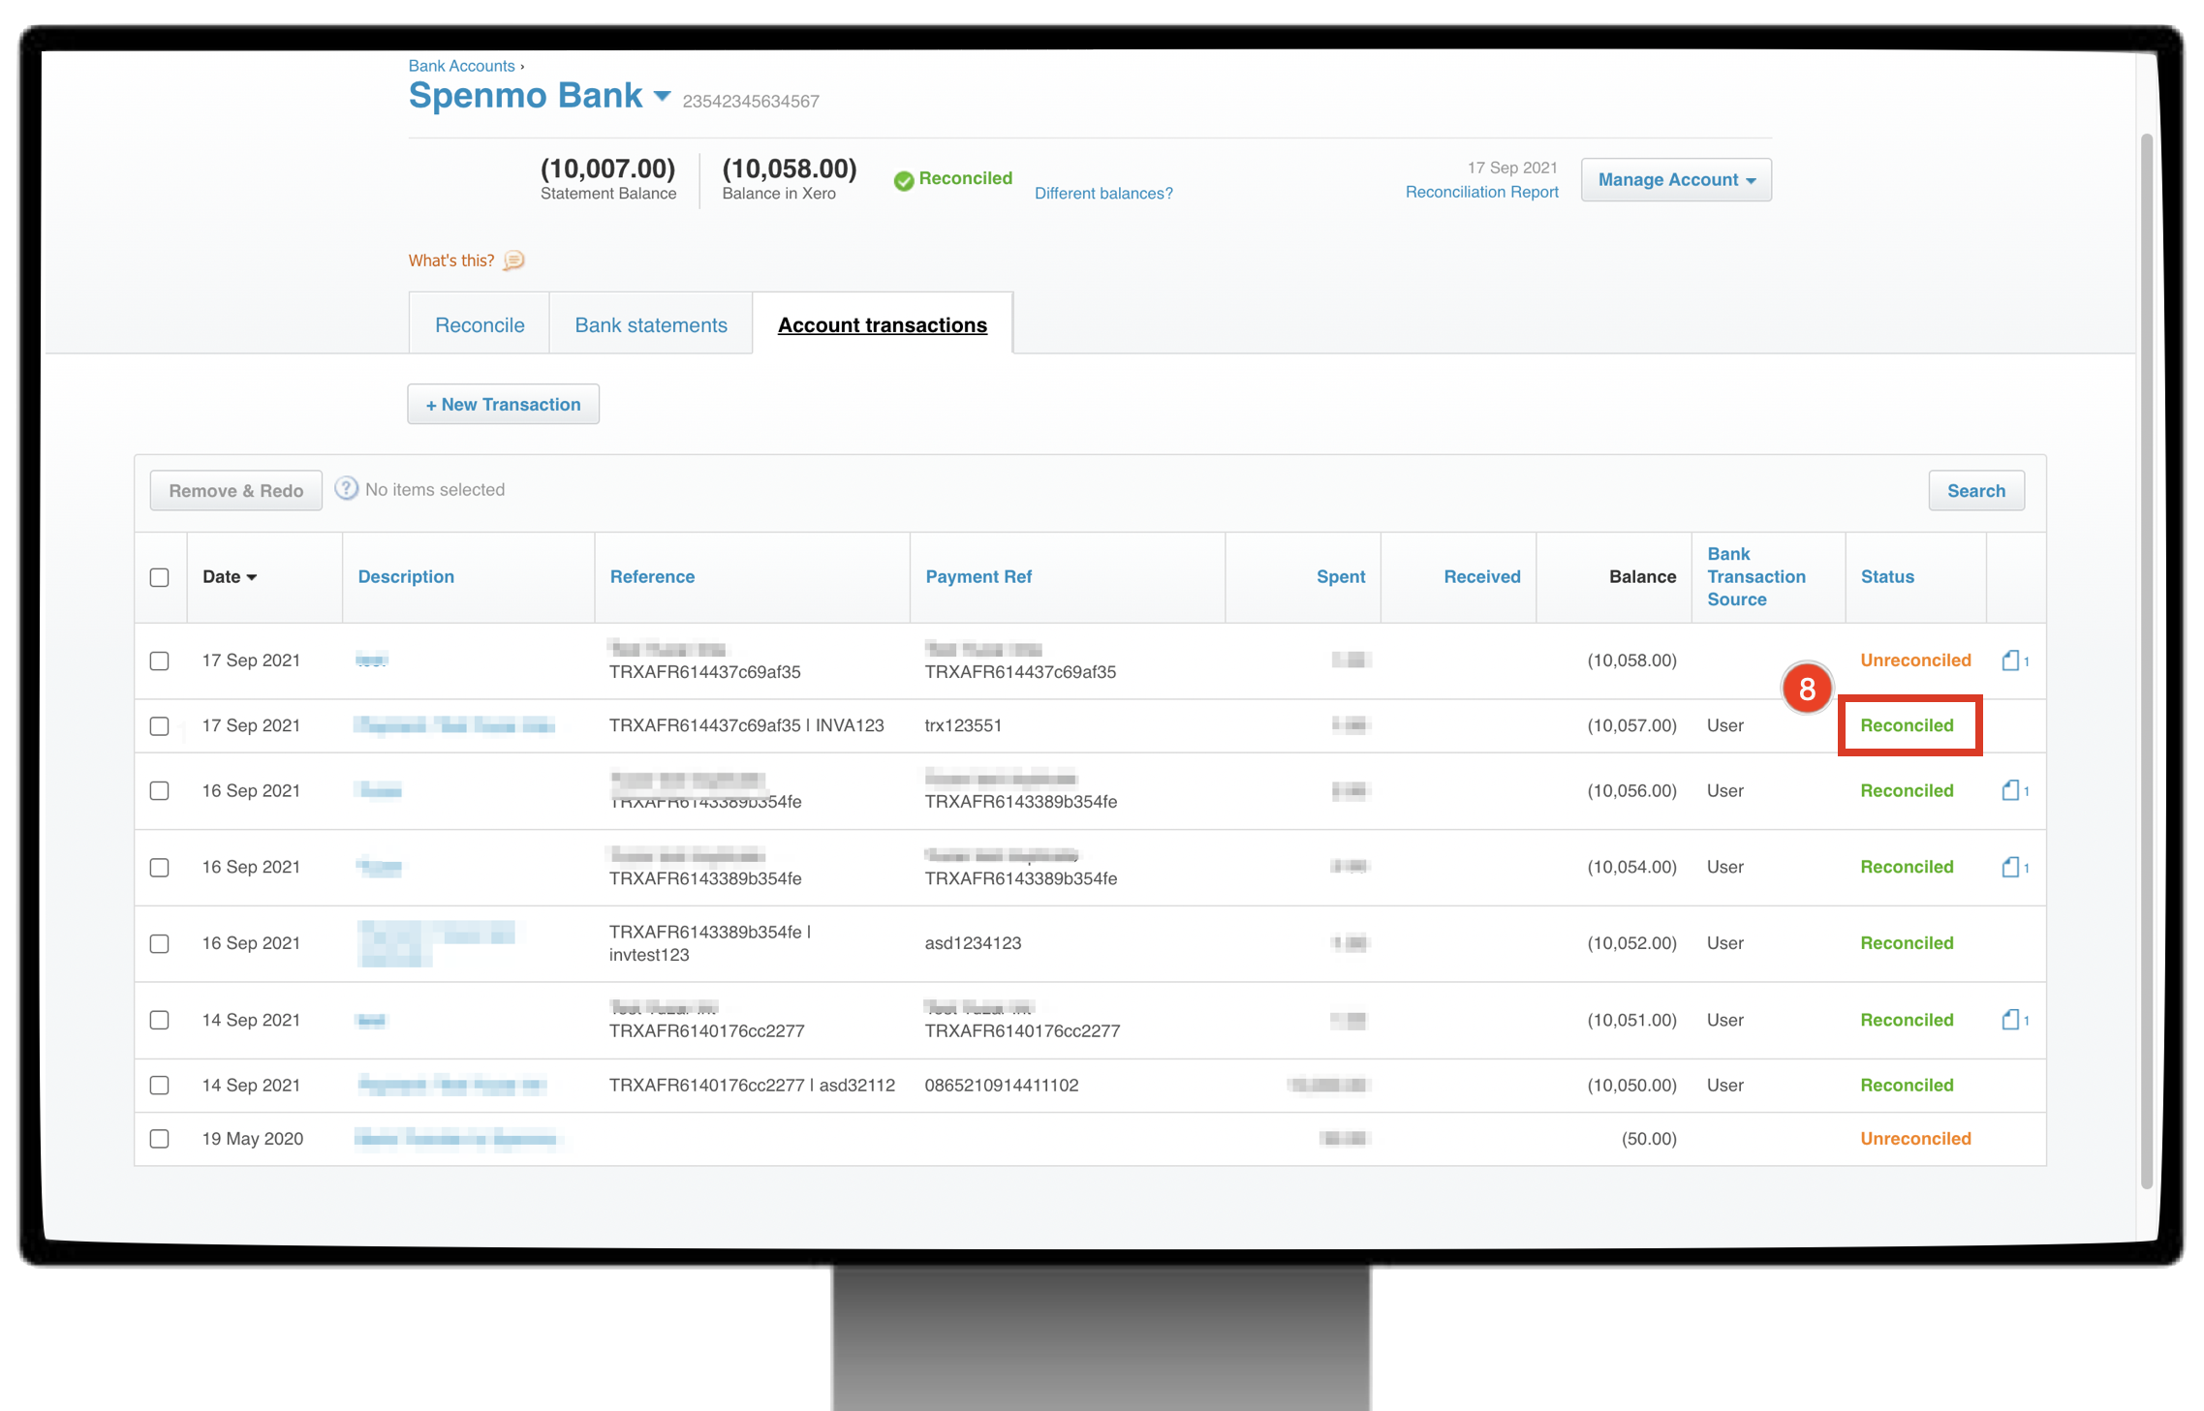Image resolution: width=2204 pixels, height=1411 pixels.
Task: Click the green Reconciled check icon
Action: click(x=904, y=180)
